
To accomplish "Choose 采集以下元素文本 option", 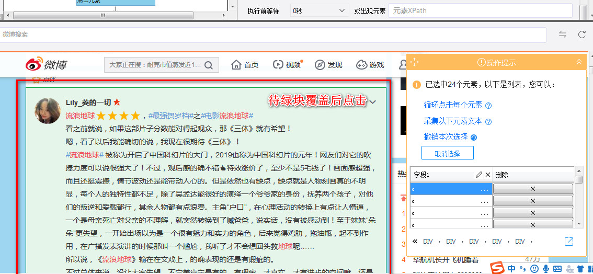I will point(453,121).
